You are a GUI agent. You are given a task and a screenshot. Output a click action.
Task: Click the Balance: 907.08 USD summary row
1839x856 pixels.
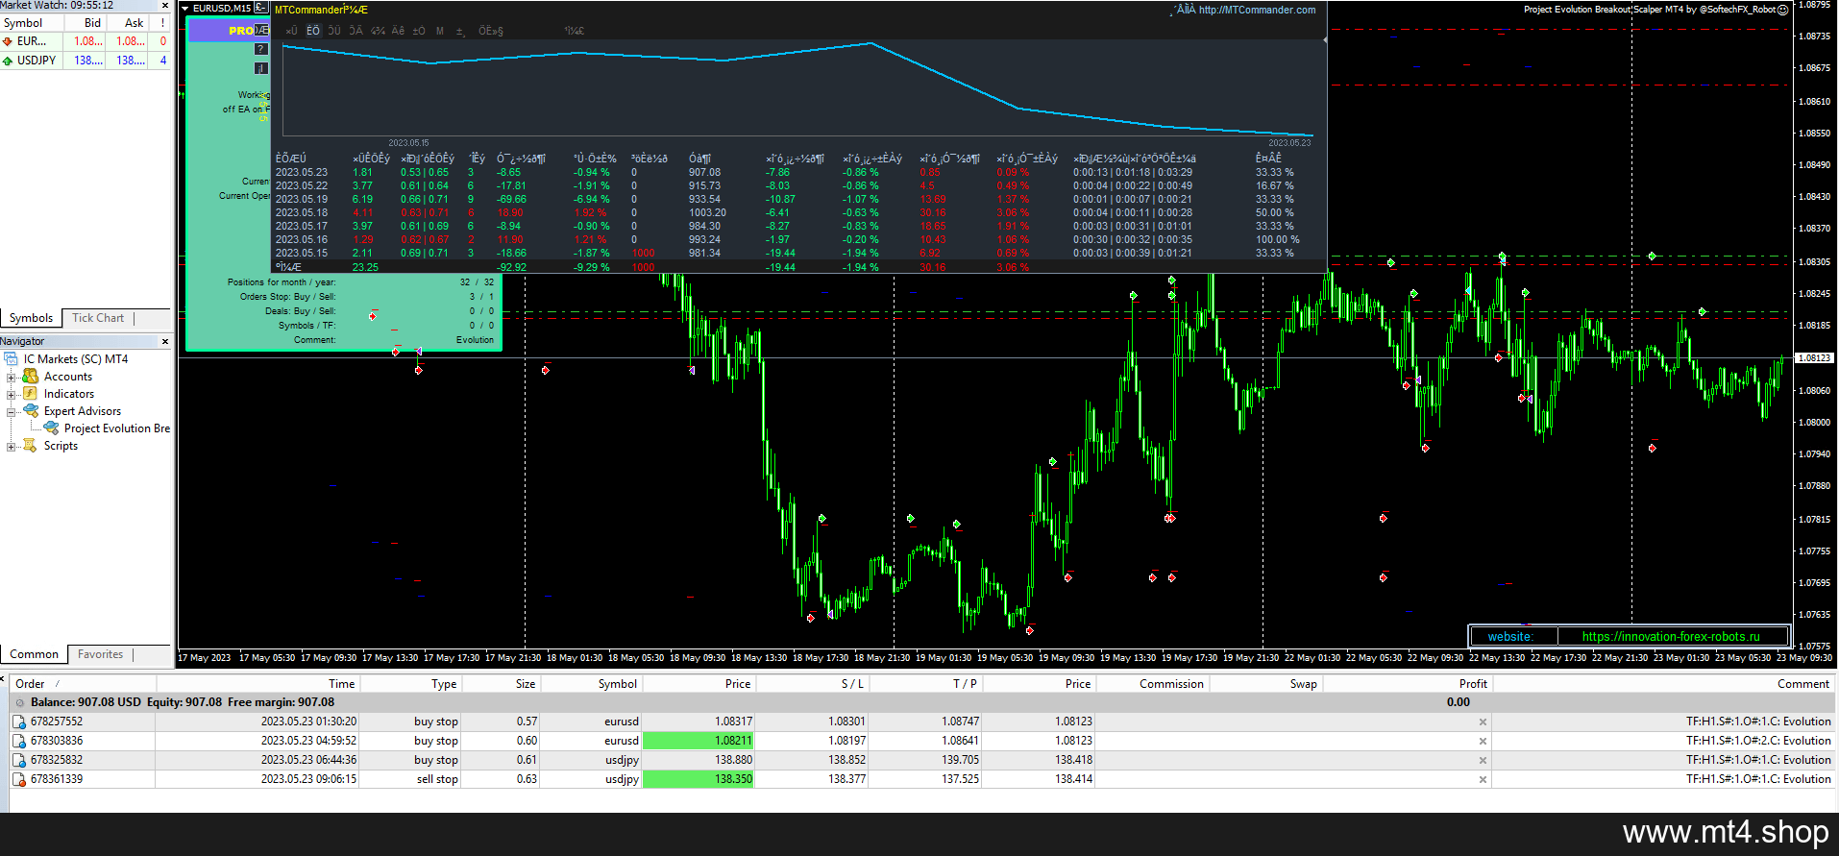click(x=922, y=702)
